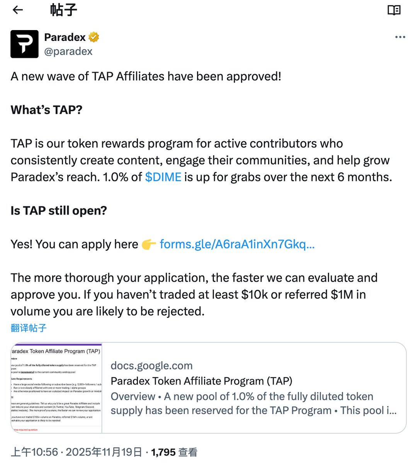Open the TAP form preview thumbnail

pyautogui.click(x=56, y=388)
